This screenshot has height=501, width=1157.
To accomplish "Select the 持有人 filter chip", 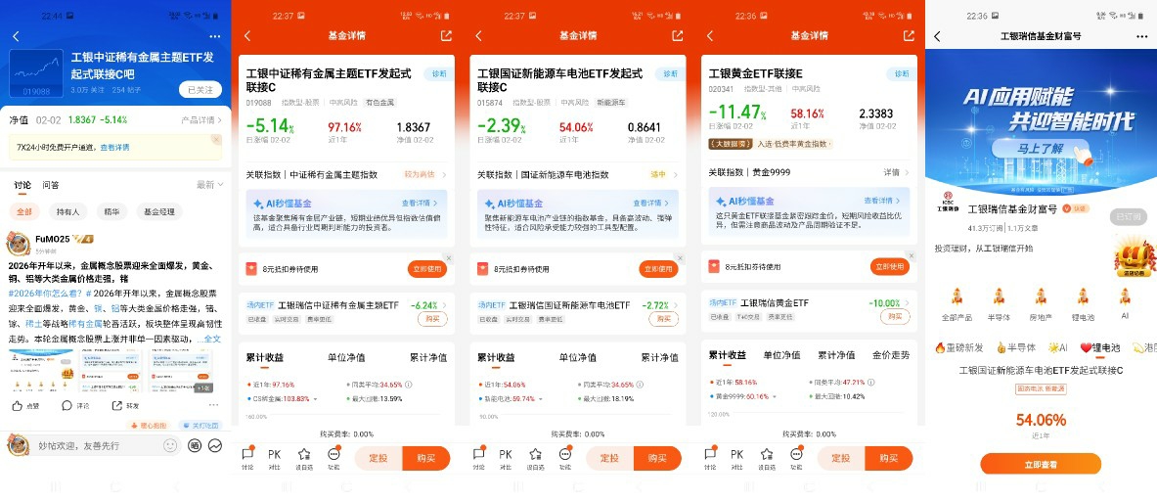I will tap(68, 211).
